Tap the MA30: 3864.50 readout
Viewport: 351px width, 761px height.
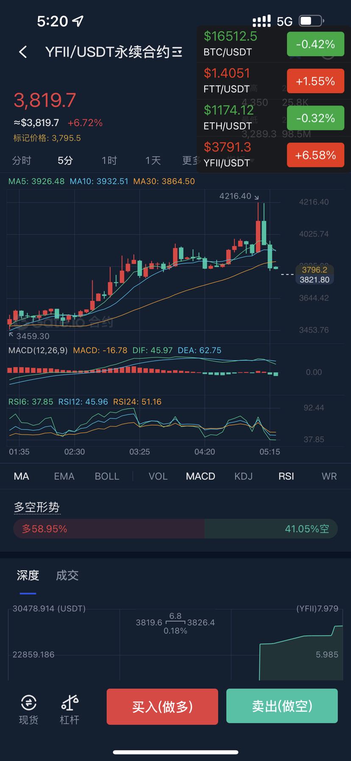click(164, 181)
